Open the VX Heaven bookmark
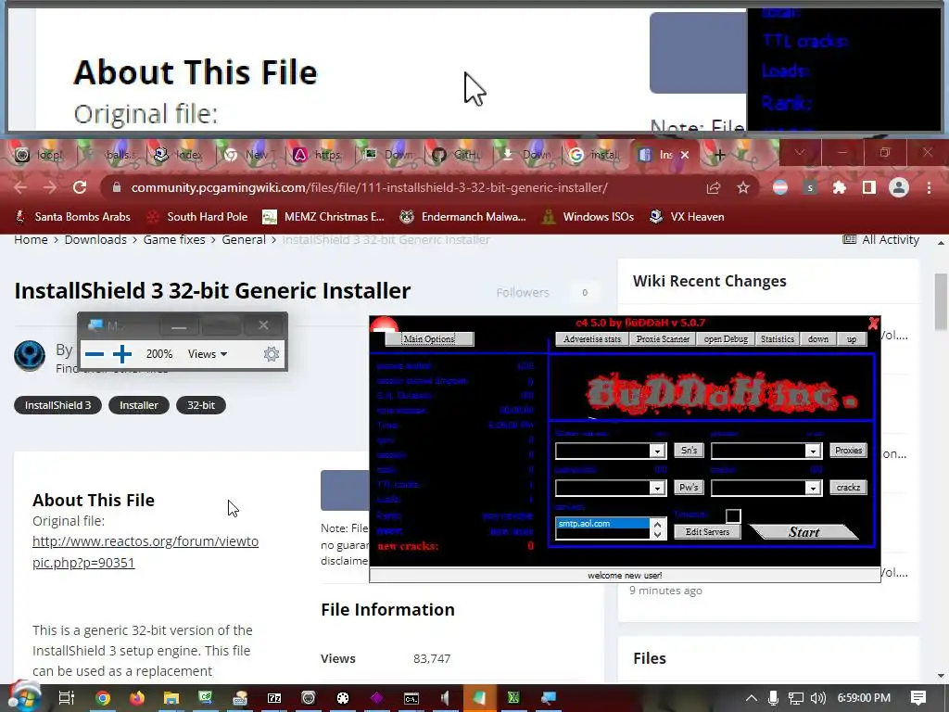The width and height of the screenshot is (949, 712). [x=687, y=217]
